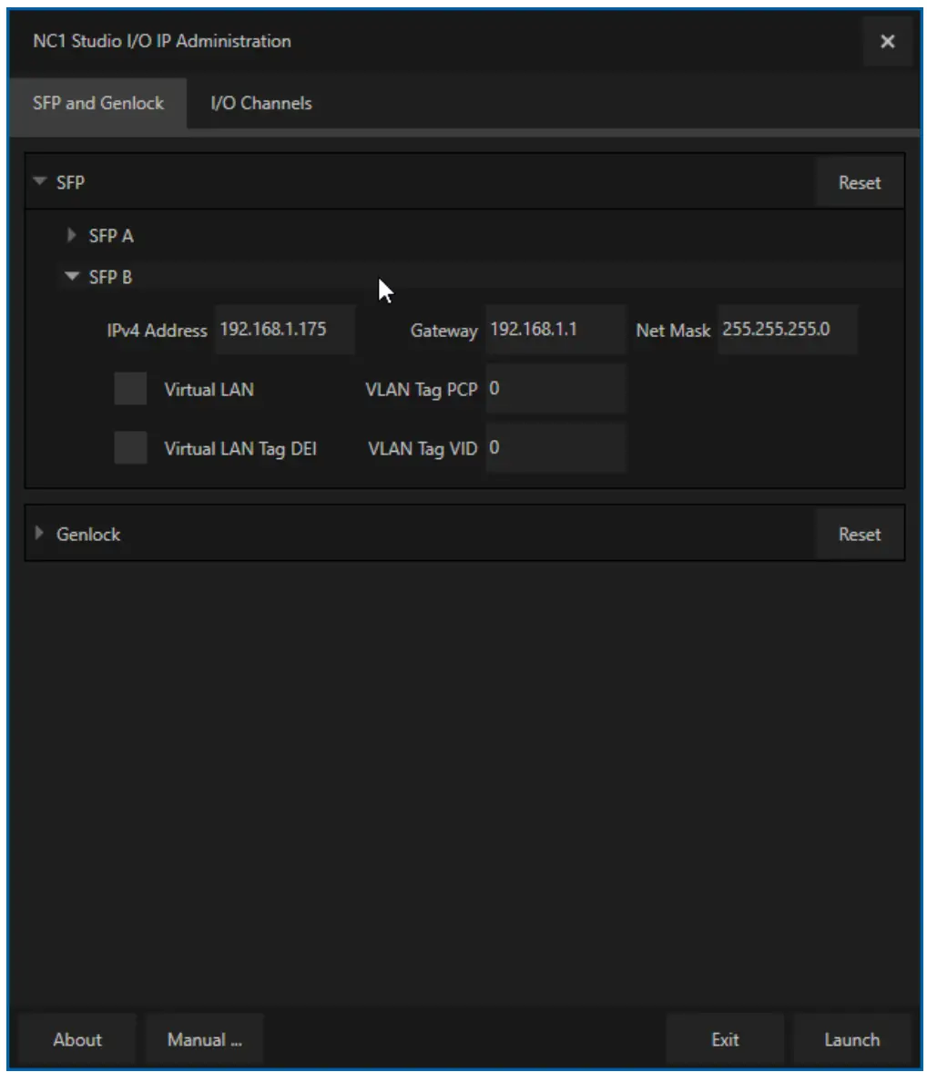Reset the SFP section settings
This screenshot has height=1072, width=927.
[860, 182]
